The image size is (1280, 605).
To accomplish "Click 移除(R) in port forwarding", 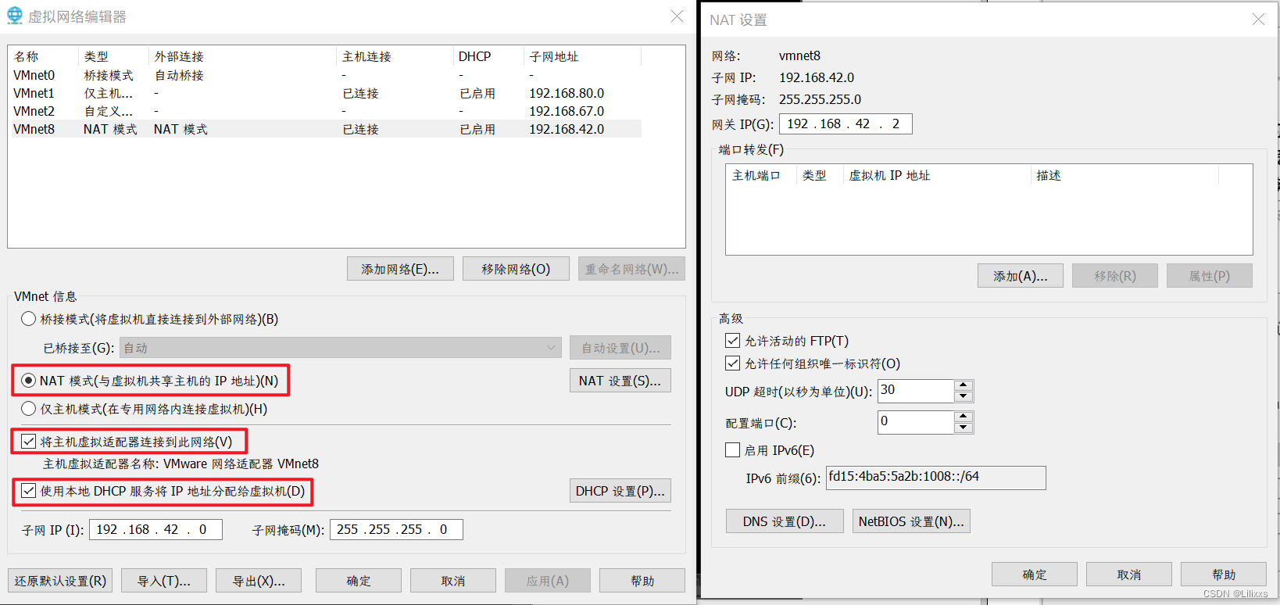I will [x=1115, y=276].
